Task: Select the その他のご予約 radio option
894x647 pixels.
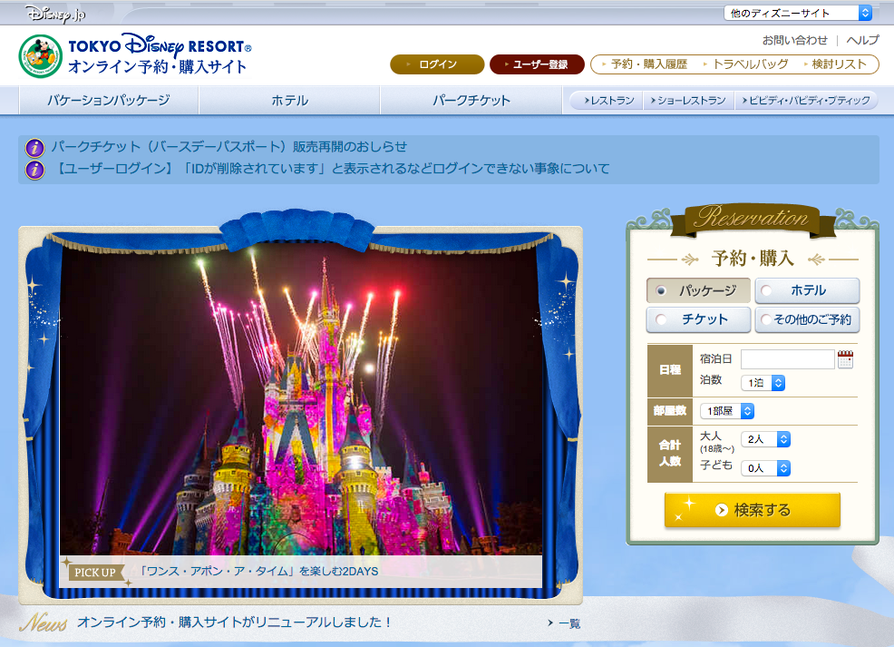Action: (807, 319)
